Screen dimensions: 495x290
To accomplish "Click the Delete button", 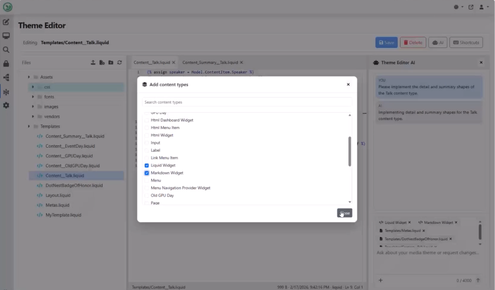I will [x=413, y=42].
